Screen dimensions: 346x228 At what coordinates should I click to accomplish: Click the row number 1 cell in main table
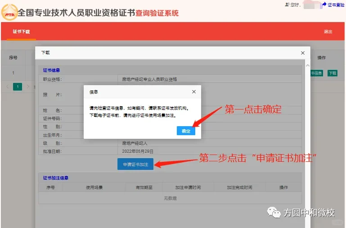pos(13,73)
